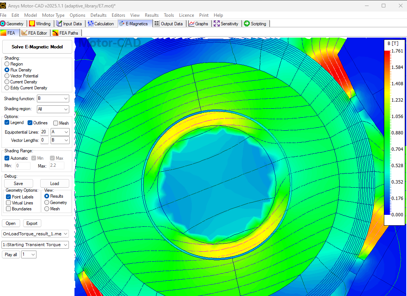The image size is (407, 296).
Task: Click the Geometry tab target icon
Action: click(3, 23)
